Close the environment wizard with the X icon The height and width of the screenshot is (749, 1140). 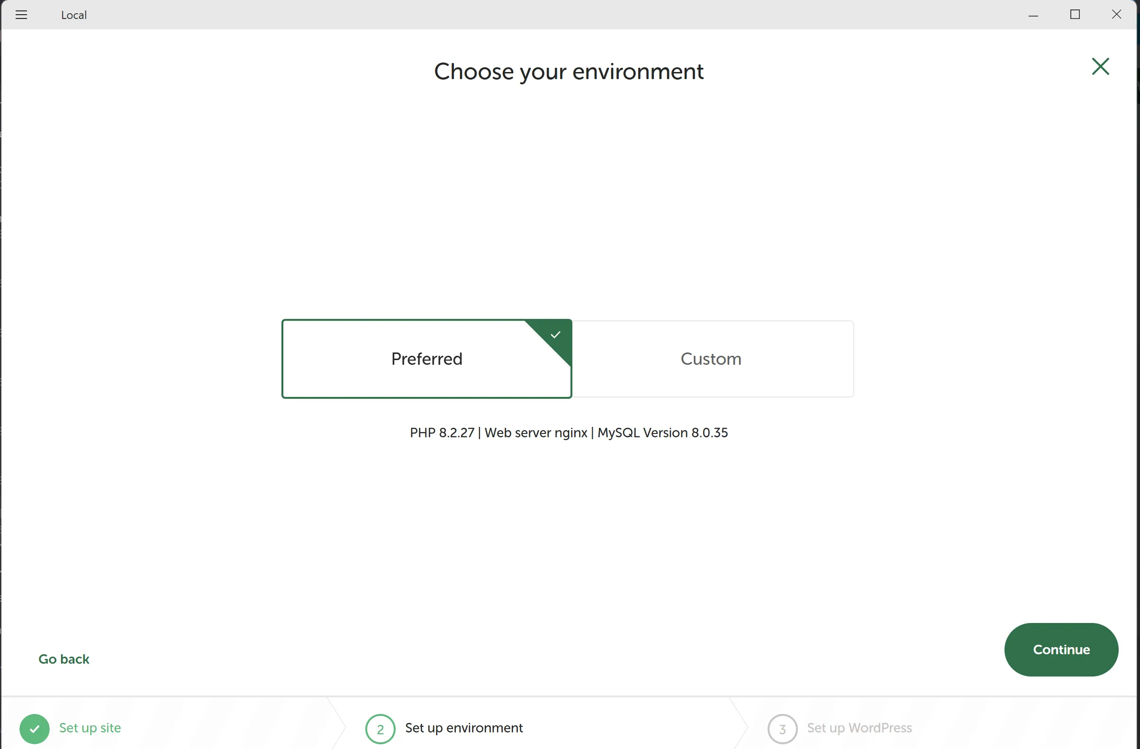(x=1100, y=67)
